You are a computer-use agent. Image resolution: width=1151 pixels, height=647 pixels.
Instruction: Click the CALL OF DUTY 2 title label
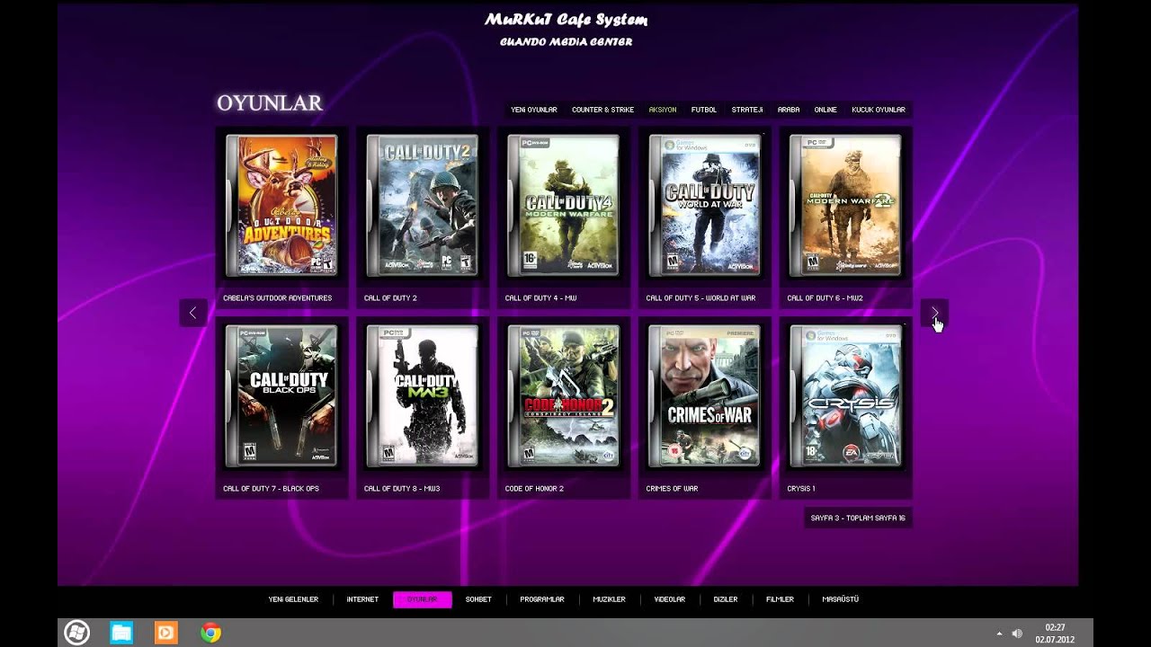click(390, 298)
